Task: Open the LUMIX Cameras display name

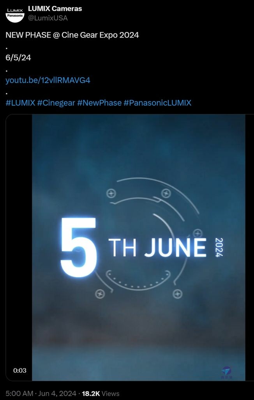Action: point(55,9)
